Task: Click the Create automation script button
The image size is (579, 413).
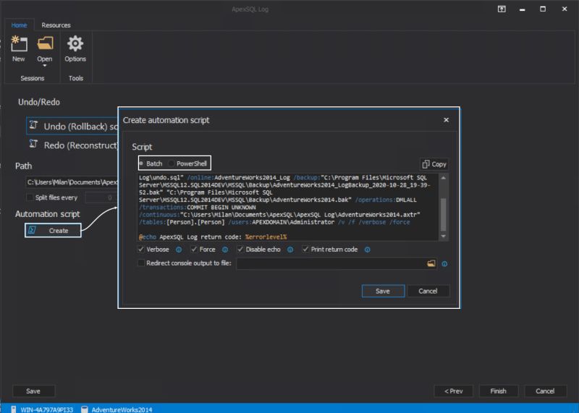Action: pos(53,230)
